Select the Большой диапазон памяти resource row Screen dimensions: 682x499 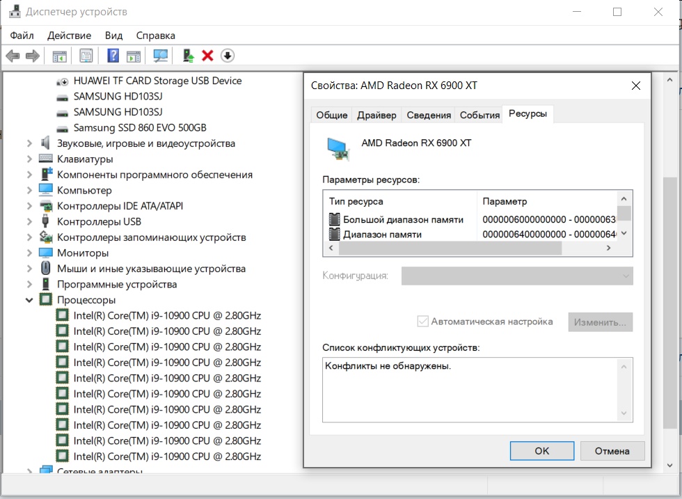(473, 219)
